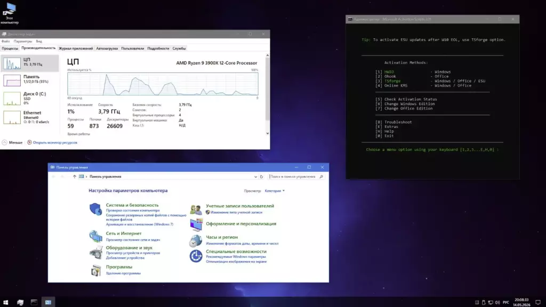This screenshot has width=546, height=307.
Task: Switch to the Пользователи tab
Action: (x=132, y=49)
